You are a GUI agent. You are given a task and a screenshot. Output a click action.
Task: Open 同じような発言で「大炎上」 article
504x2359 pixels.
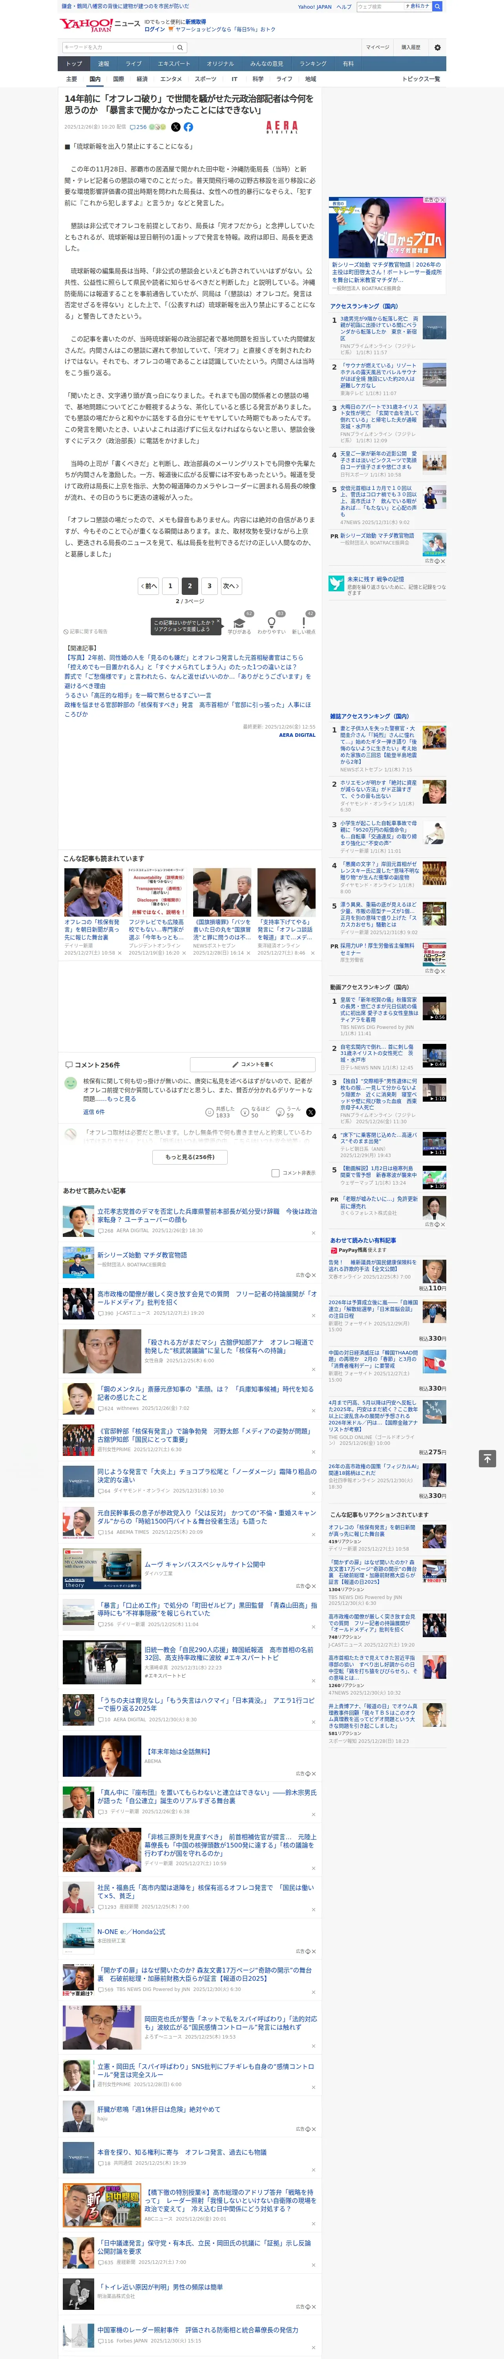point(208,1475)
